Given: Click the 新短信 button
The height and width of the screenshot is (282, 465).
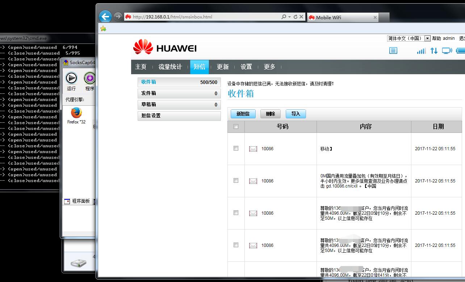Looking at the screenshot, I should 243,114.
